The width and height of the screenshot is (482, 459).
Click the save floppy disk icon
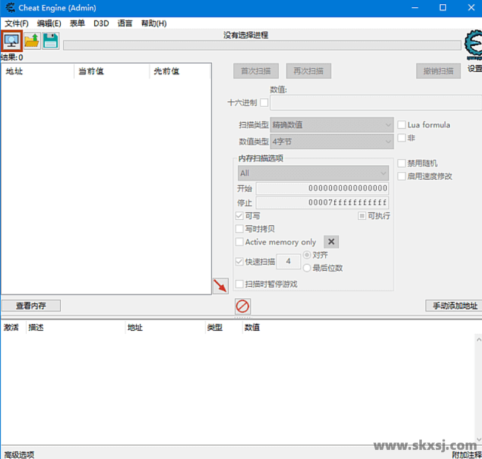[x=50, y=41]
